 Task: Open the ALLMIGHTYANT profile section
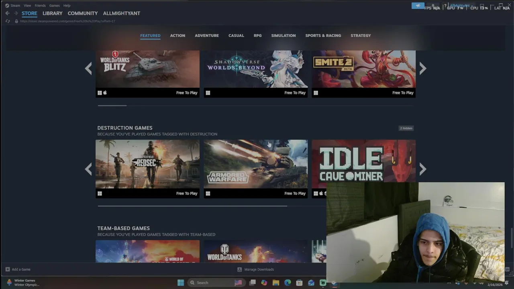[122, 13]
